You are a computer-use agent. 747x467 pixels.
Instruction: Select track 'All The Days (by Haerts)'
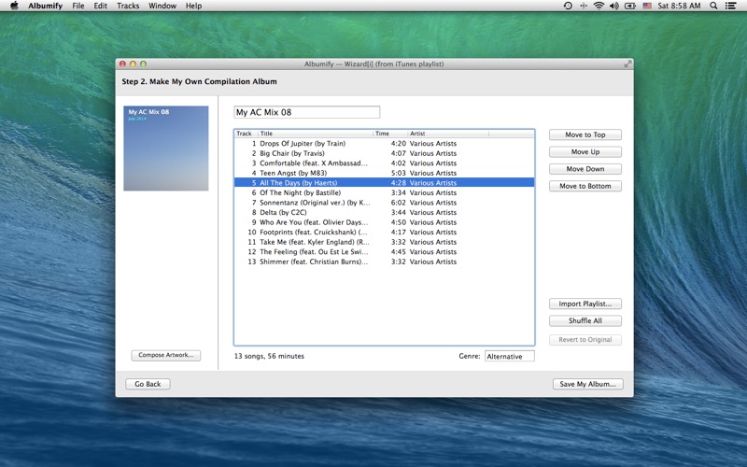tap(384, 183)
